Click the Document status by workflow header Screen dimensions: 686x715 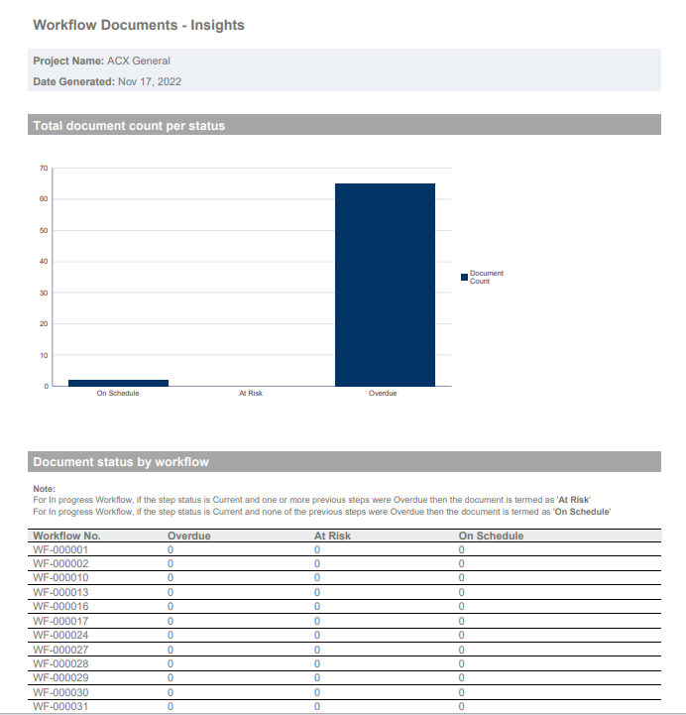click(344, 461)
